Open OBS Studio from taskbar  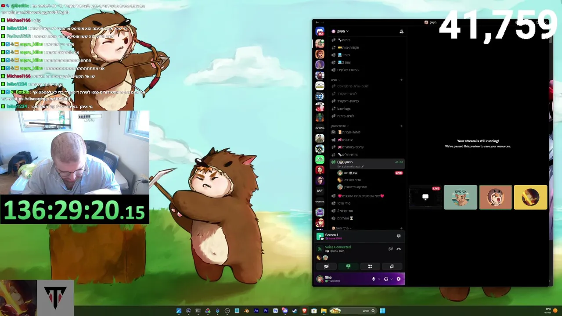point(227,311)
